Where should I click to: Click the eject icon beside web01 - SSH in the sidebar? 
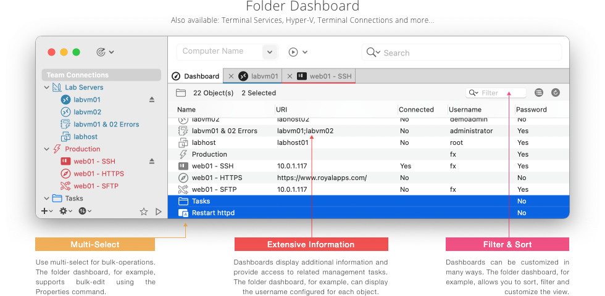[152, 161]
